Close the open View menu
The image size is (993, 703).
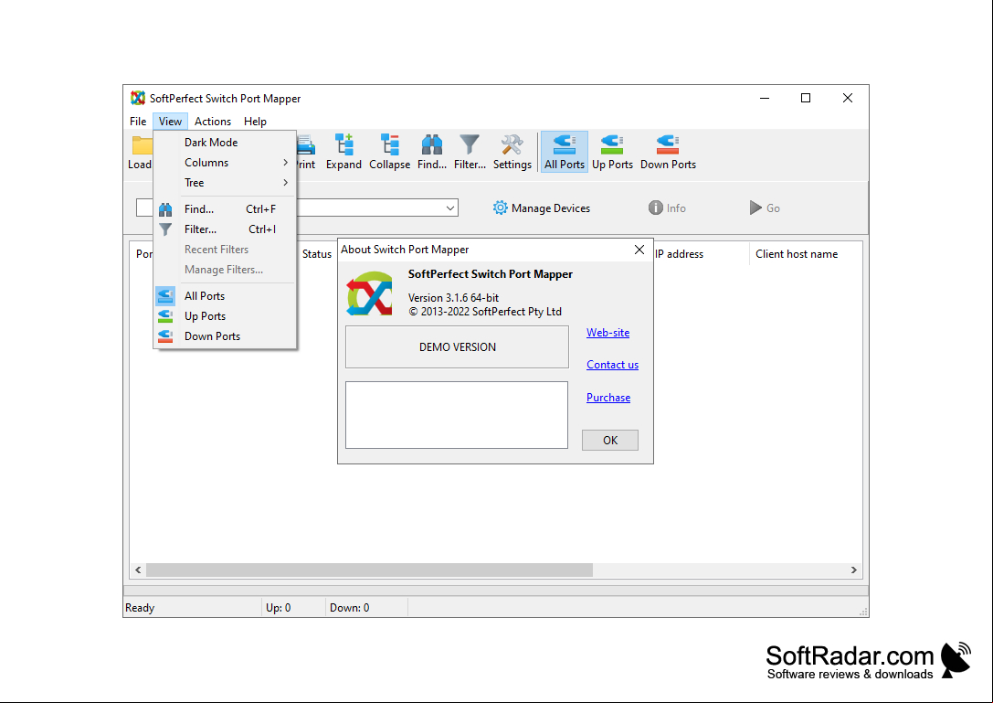pyautogui.click(x=170, y=121)
